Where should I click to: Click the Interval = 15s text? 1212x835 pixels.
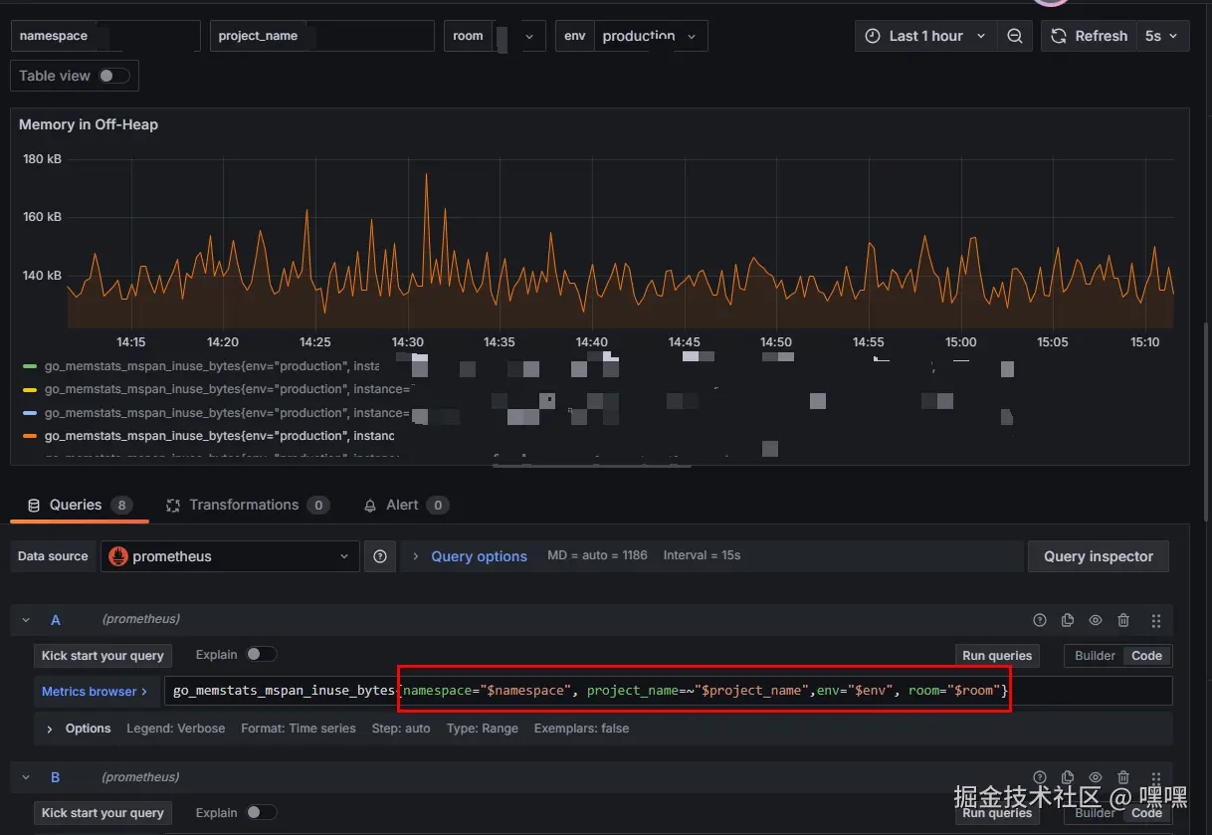702,555
